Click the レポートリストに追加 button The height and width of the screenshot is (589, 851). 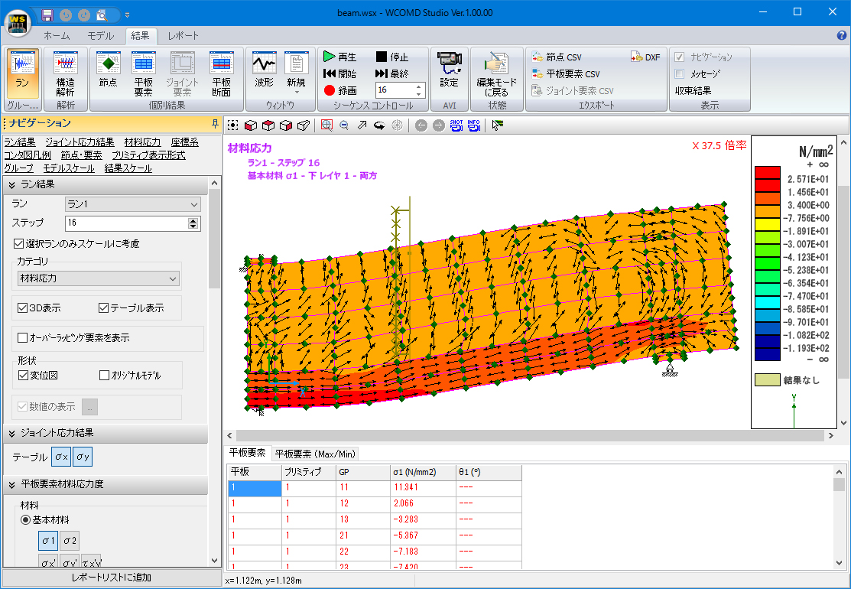[x=111, y=578]
